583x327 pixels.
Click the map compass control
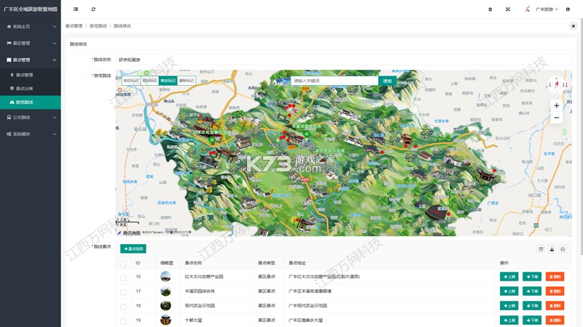point(557,85)
